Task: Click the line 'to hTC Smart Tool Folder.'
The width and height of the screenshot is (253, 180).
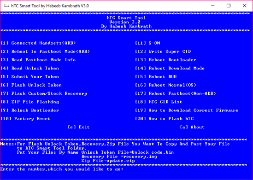Action: click(52, 148)
